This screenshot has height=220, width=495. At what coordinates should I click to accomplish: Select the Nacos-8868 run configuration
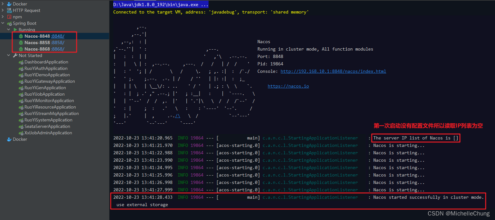tap(37, 49)
